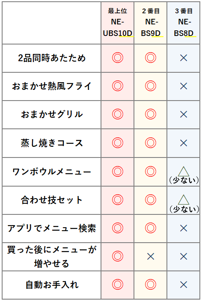Viewport: 202px width, 300px height.
Task: Click X mark for NE-BS9D 買った後にメニューが増やせる
Action: tap(151, 256)
